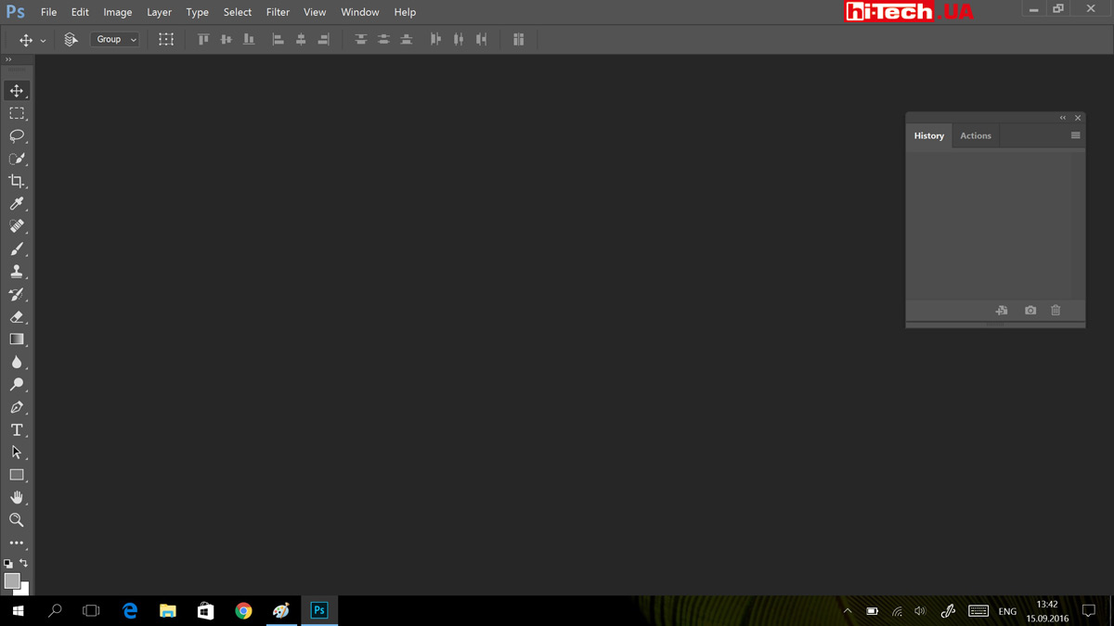Select the Clone Stamp tool
This screenshot has height=626, width=1114.
click(17, 272)
